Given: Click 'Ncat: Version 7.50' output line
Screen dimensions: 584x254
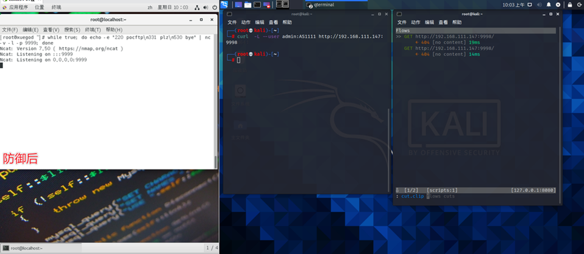Looking at the screenshot, I should [x=62, y=49].
